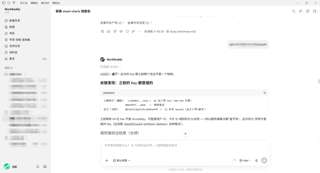Jump to bottom with down arrow button
Image resolution: width=320 pixels, height=173 pixels.
click(x=185, y=133)
